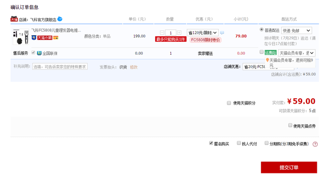Click the total ¥59.00 amount
The width and height of the screenshot is (332, 181).
[301, 101]
